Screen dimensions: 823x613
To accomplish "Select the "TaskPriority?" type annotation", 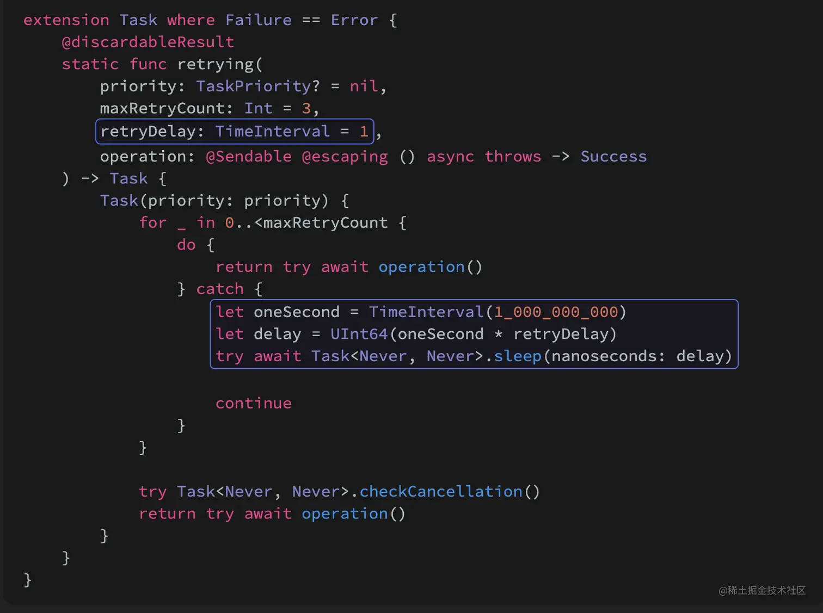I will pyautogui.click(x=258, y=86).
